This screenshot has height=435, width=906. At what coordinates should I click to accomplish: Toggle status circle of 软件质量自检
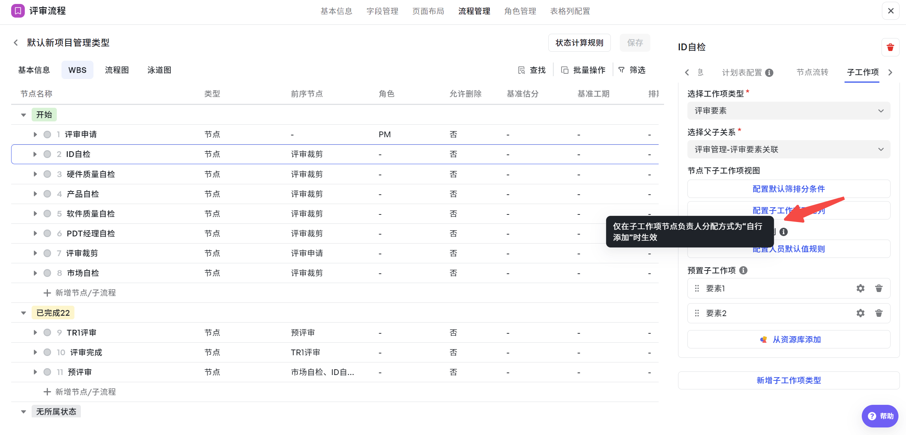point(47,214)
